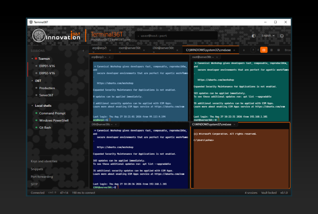Close the cmd.exe top tab
Screen dimensions: 318x214
tap(234, 50)
